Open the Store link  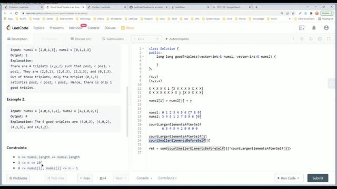pyautogui.click(x=127, y=28)
